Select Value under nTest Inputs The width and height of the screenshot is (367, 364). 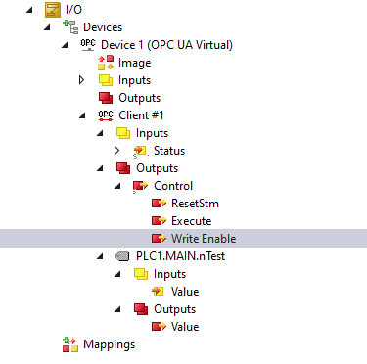[x=185, y=292]
